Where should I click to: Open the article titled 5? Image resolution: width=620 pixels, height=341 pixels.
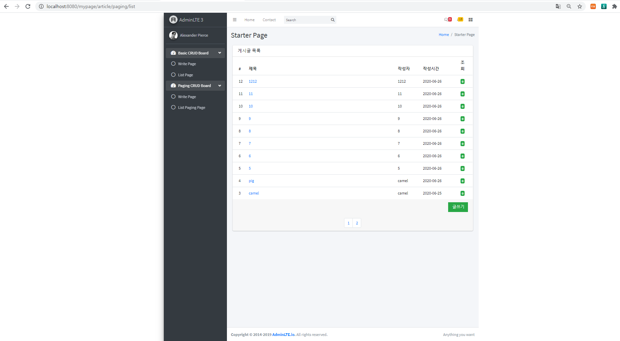tap(250, 168)
